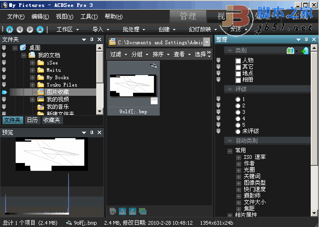The image size is (319, 227).
Task: Switch to the 日历 tab
Action: (x=32, y=120)
